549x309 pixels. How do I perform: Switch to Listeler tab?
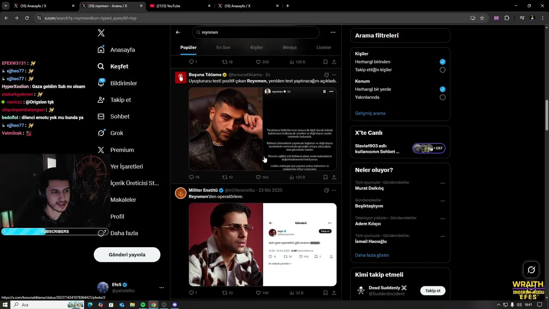pos(324,47)
